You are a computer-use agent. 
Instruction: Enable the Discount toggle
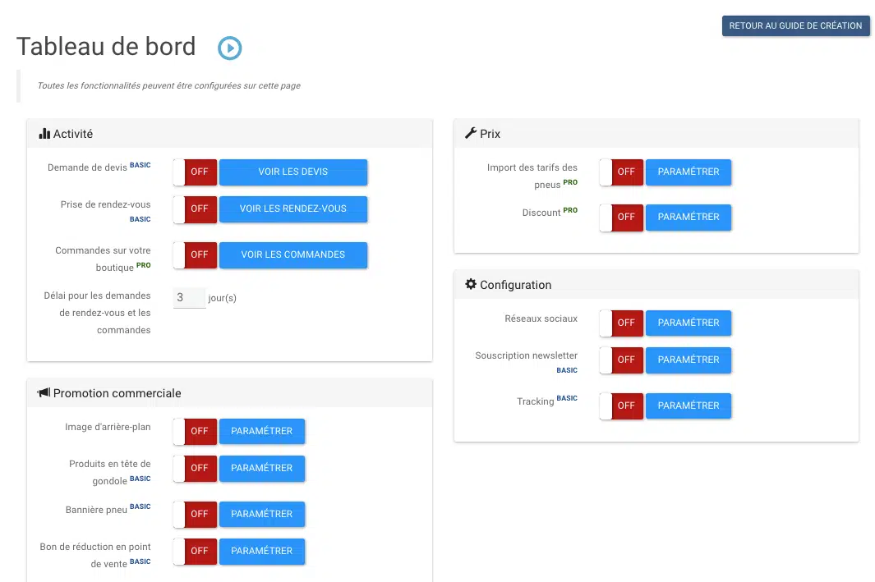(x=622, y=218)
